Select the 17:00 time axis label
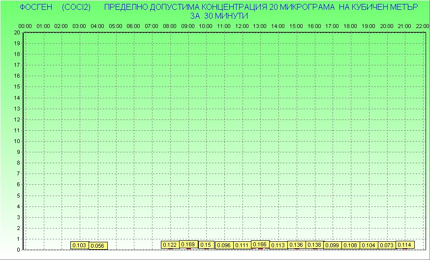Viewport: 430px width, 260px height. coord(332,26)
